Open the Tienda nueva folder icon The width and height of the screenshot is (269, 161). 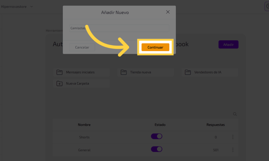[x=124, y=72]
